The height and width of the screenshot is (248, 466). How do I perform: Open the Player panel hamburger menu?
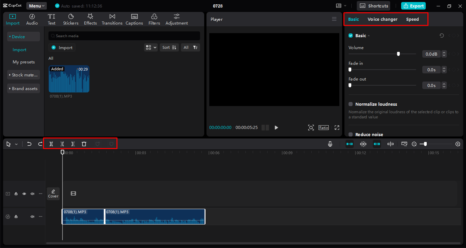[334, 19]
